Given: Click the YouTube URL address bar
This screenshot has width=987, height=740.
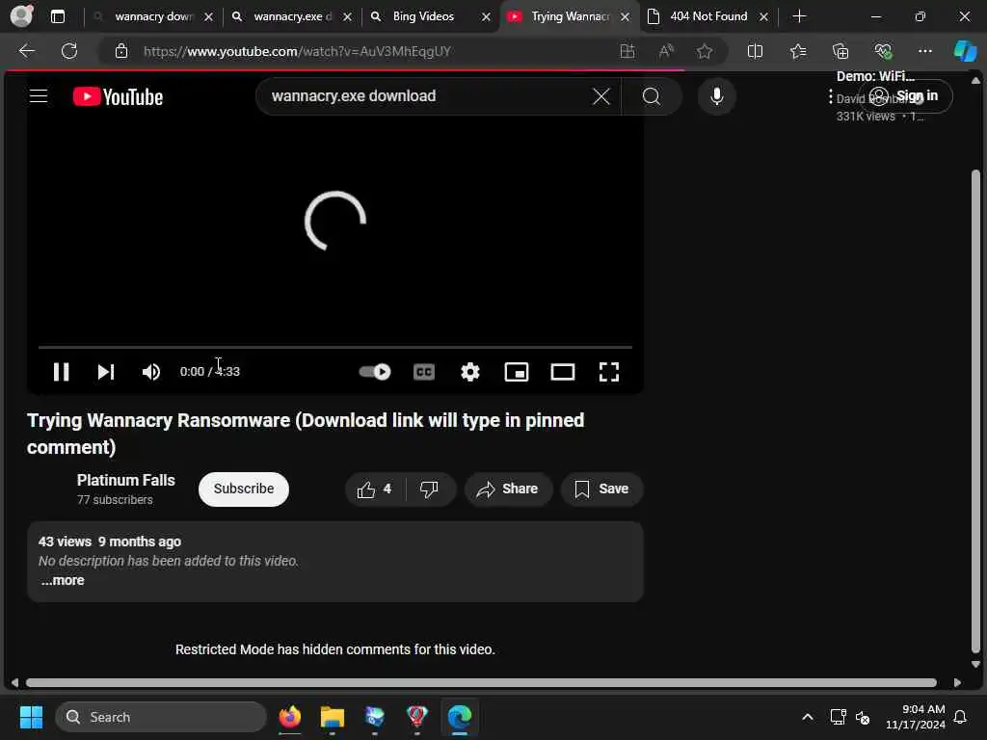Looking at the screenshot, I should click(297, 51).
